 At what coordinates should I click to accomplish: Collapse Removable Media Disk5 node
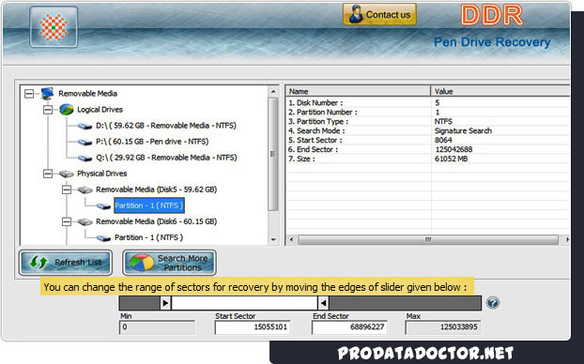(67, 190)
